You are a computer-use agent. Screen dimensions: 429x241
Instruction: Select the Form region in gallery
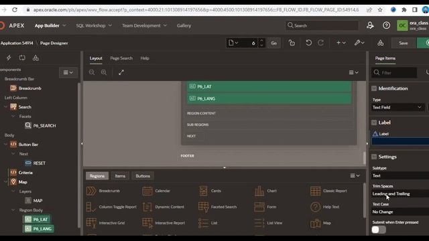[265, 207]
